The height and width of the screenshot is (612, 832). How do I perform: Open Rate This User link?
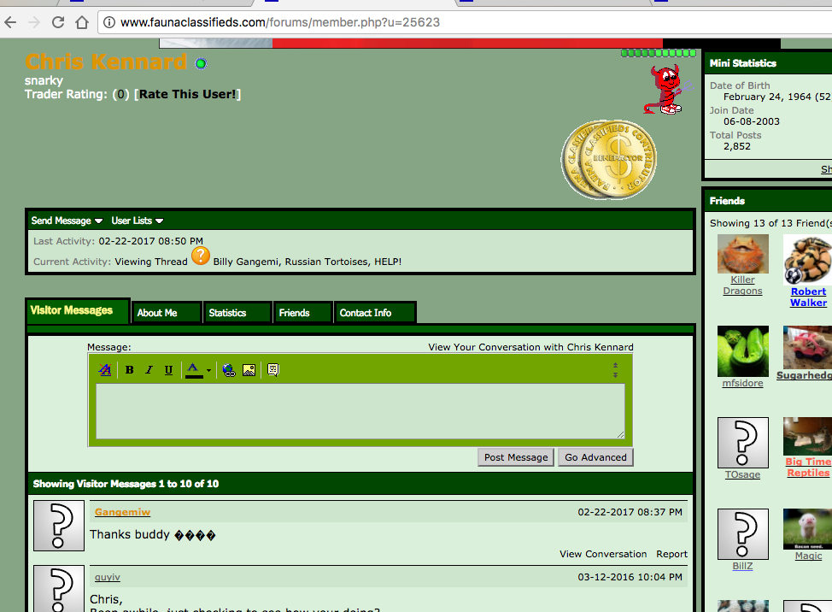[187, 94]
